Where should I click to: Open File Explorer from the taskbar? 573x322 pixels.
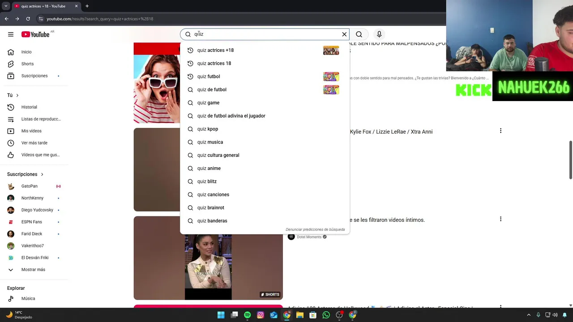pyautogui.click(x=300, y=315)
